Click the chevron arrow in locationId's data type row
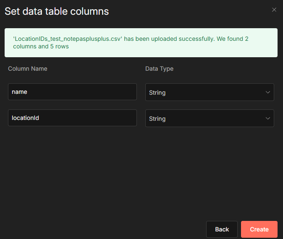The height and width of the screenshot is (239, 283). 268,119
